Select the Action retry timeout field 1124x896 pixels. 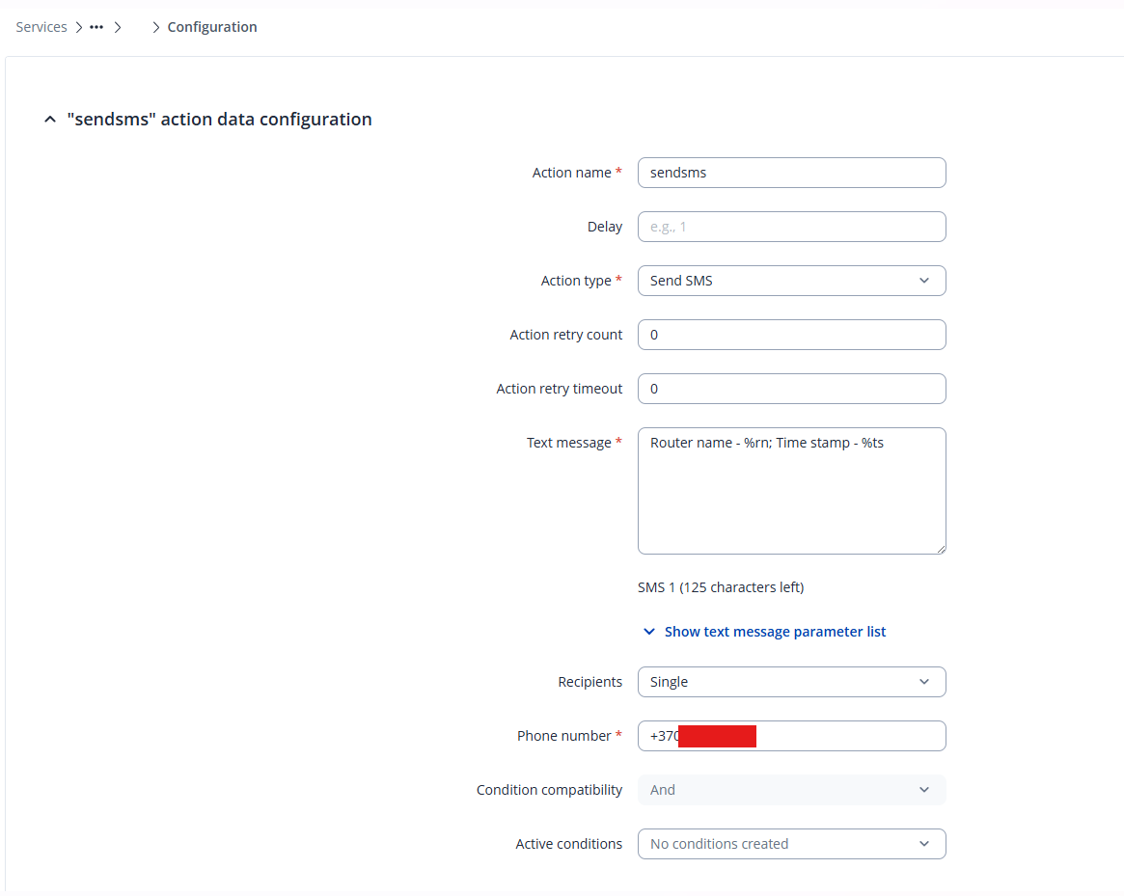tap(791, 389)
